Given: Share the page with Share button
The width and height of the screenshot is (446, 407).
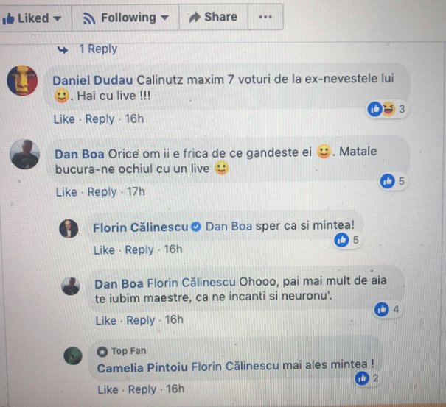Looking at the screenshot, I should click(213, 17).
